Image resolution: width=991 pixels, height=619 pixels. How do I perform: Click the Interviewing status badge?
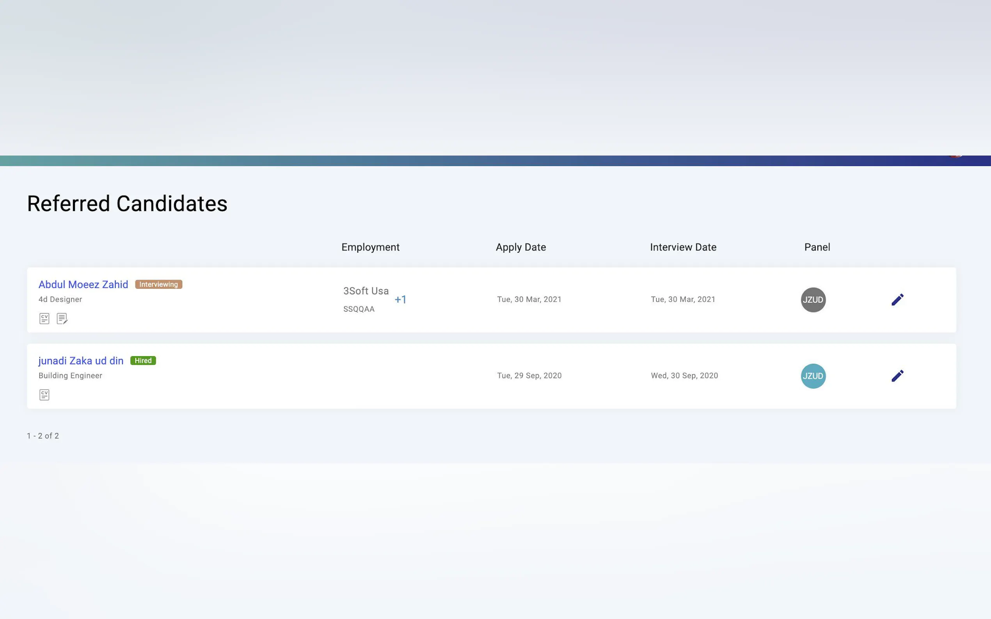[x=158, y=285]
